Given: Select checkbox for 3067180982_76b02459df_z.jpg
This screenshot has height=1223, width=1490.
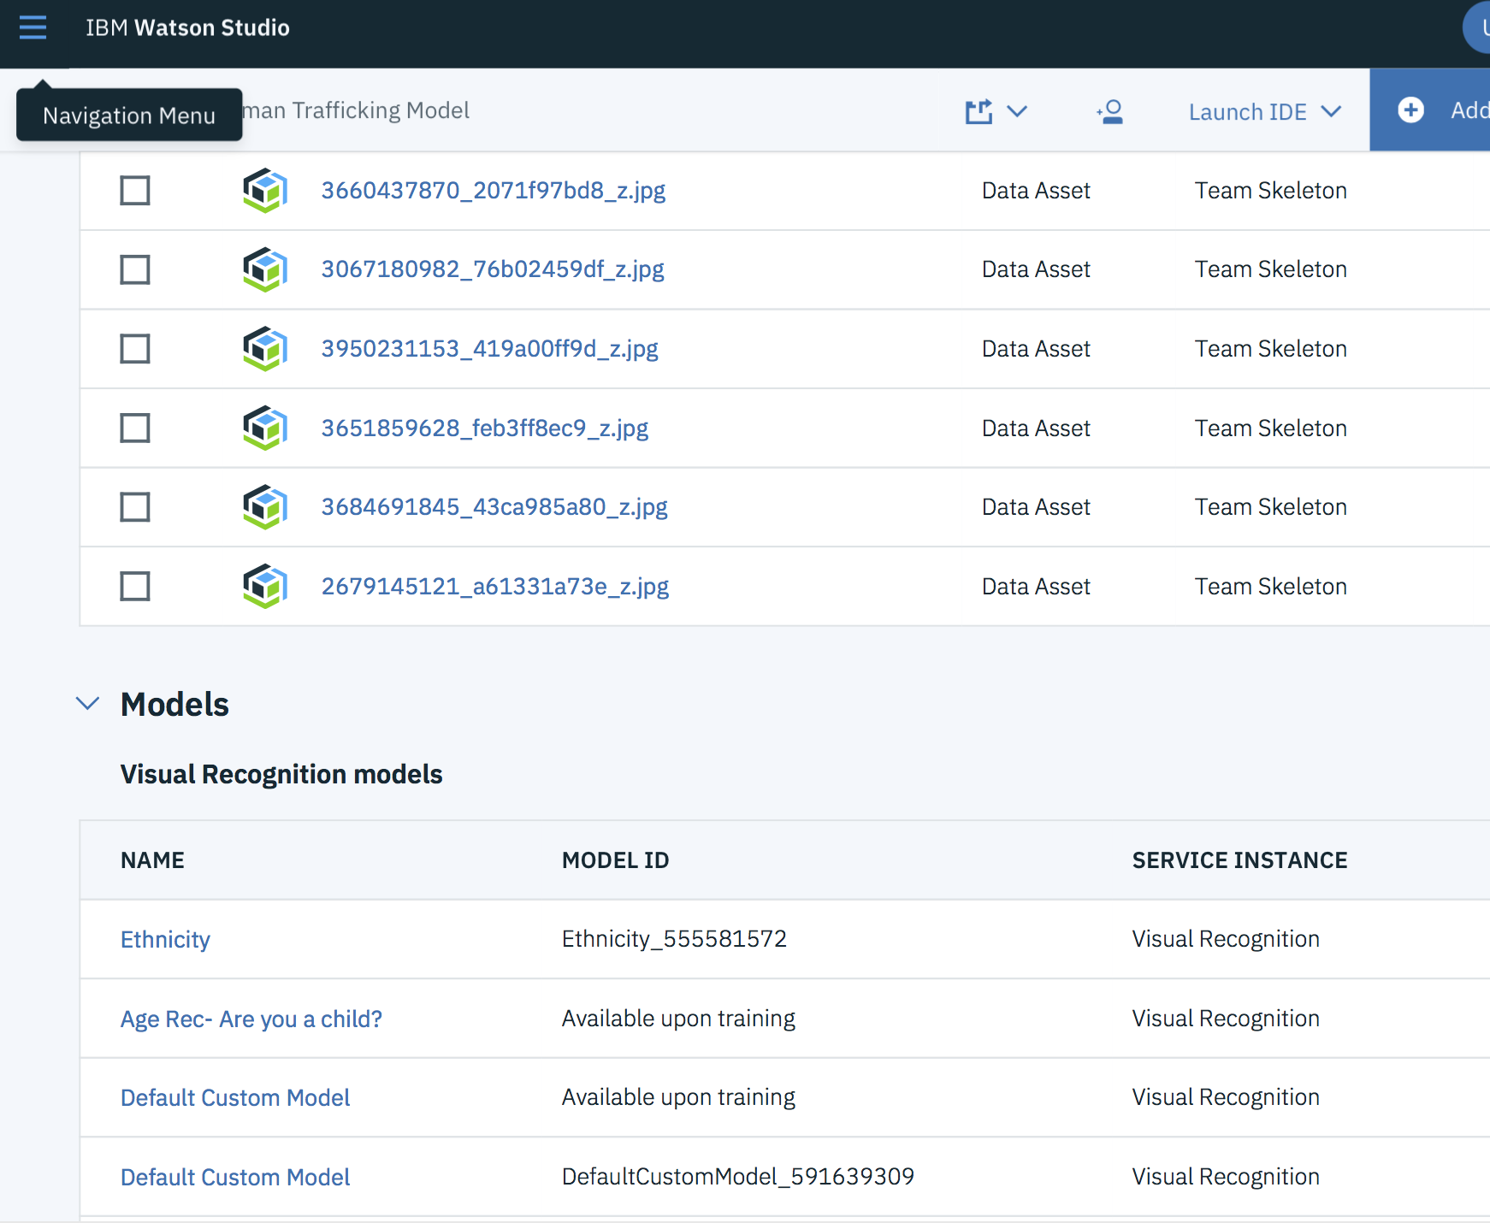Looking at the screenshot, I should click(x=135, y=269).
